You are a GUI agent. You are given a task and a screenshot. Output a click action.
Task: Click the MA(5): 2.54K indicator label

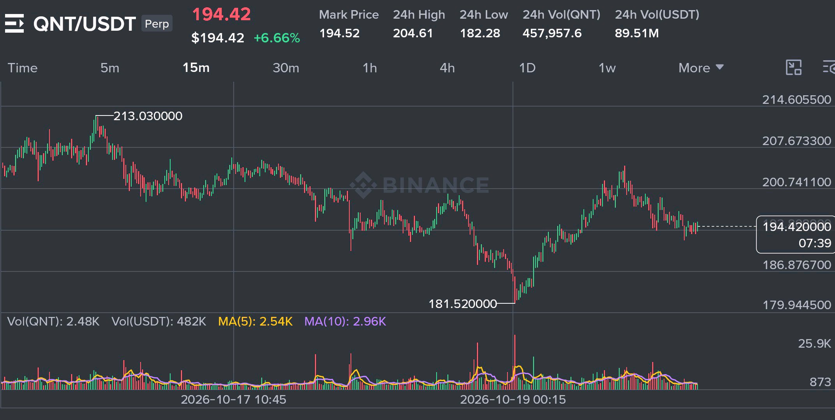(255, 321)
